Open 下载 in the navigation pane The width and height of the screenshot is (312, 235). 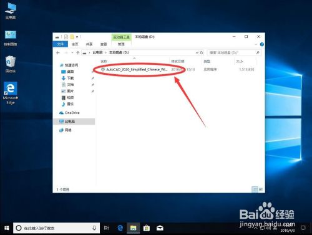67,78
